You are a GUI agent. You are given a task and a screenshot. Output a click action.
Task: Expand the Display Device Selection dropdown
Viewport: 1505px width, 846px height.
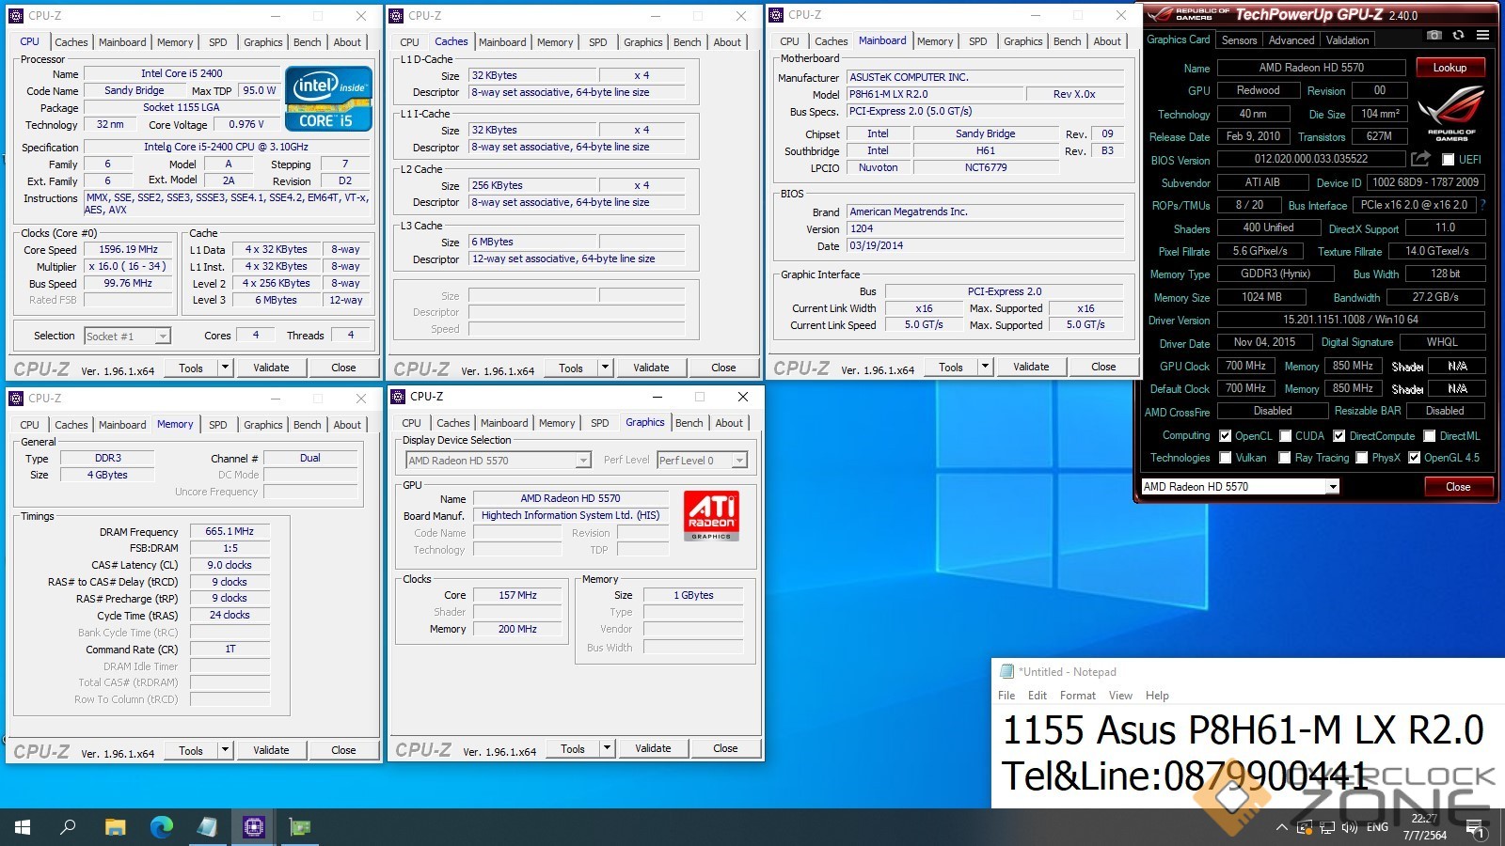click(x=583, y=461)
